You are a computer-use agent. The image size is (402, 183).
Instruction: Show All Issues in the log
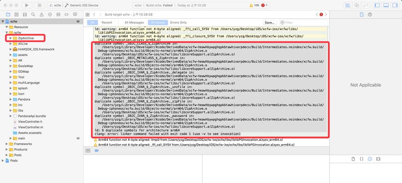point(158,22)
